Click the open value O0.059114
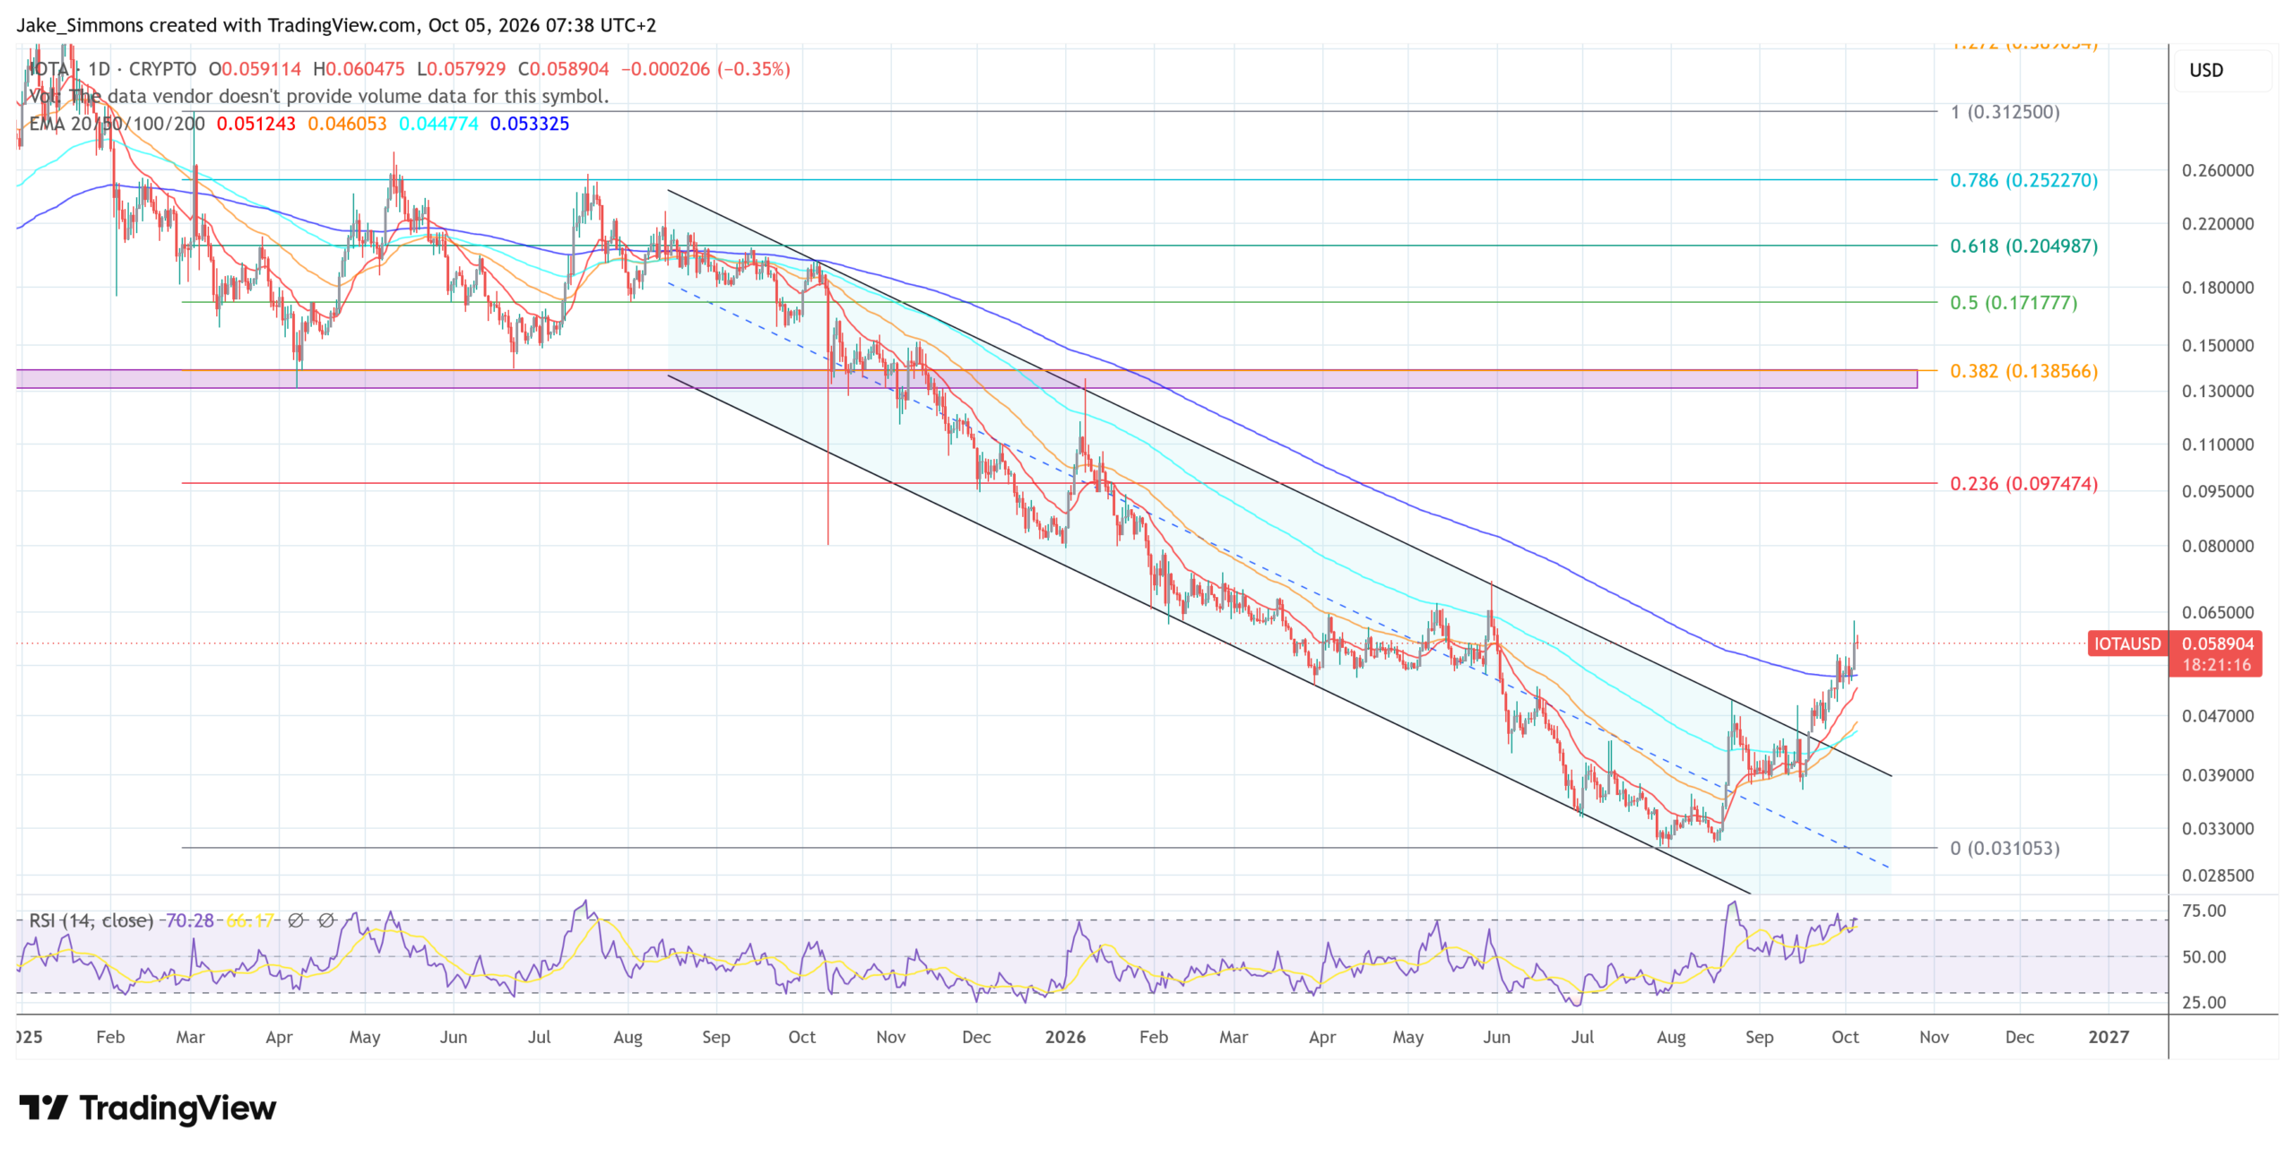Screen dimensions: 2295x1157 coord(255,69)
